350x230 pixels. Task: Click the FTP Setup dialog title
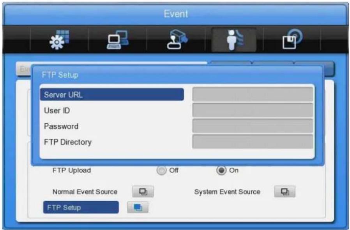(60, 75)
